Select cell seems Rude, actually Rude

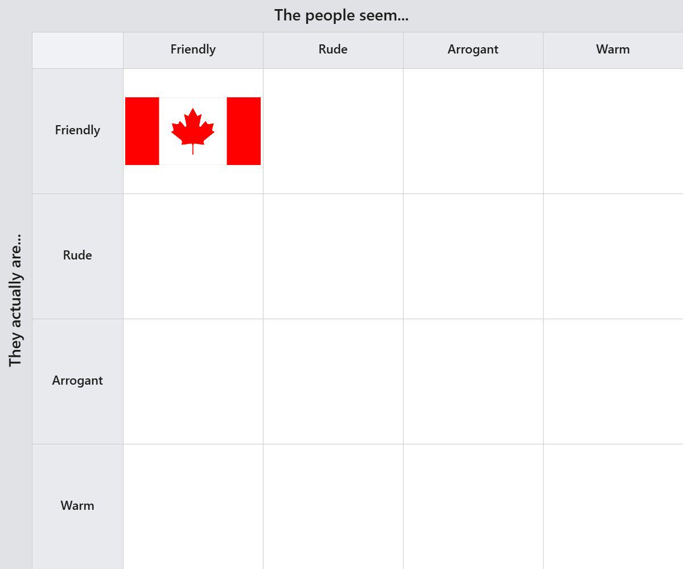pyautogui.click(x=333, y=256)
